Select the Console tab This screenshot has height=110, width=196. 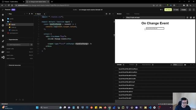119,65
